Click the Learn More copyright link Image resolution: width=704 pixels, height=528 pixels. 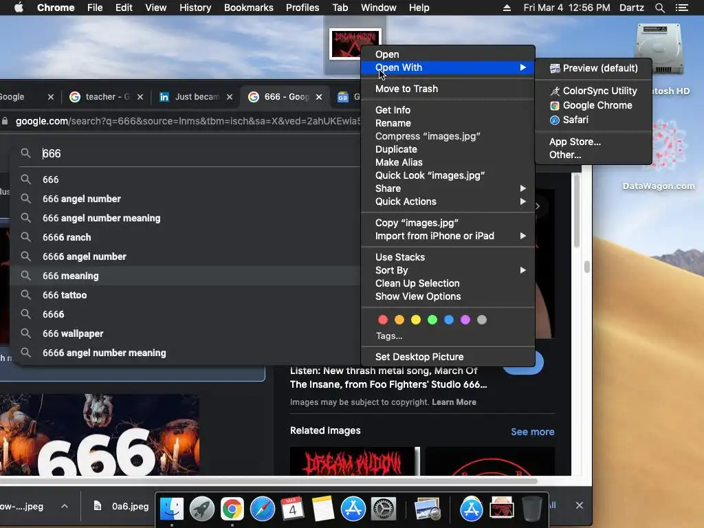[x=454, y=402]
